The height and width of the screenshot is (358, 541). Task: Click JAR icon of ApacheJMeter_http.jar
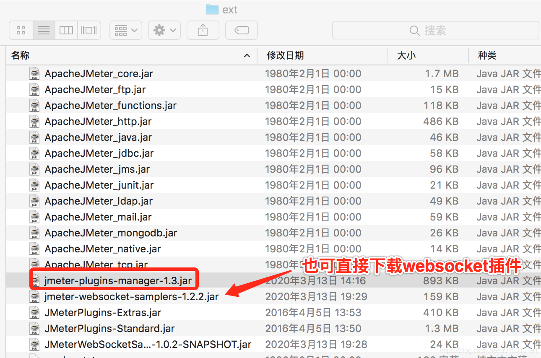point(34,122)
